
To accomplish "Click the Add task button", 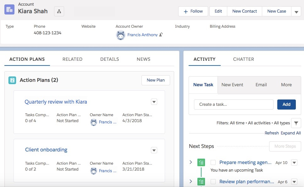I will click(286, 105).
